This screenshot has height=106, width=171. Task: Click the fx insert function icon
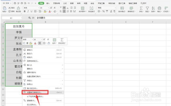click(x=33, y=18)
